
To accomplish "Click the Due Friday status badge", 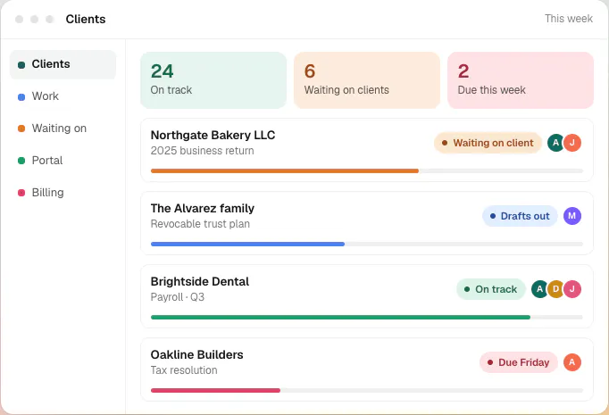I will [x=519, y=362].
